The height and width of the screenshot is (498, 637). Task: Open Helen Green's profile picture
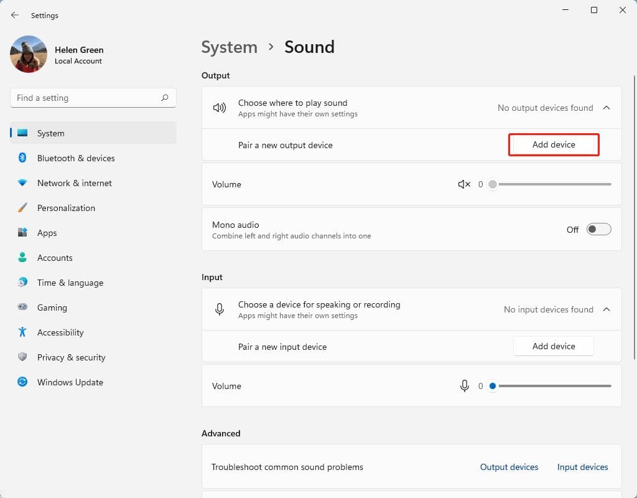click(x=29, y=54)
